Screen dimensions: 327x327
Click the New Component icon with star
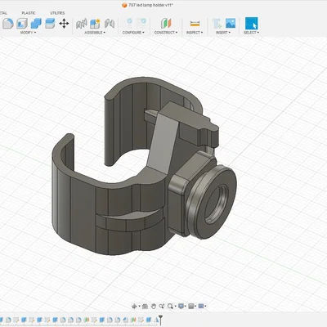tap(95, 24)
